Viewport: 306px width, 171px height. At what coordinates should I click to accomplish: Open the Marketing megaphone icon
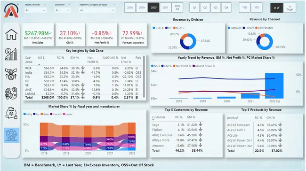point(11,93)
